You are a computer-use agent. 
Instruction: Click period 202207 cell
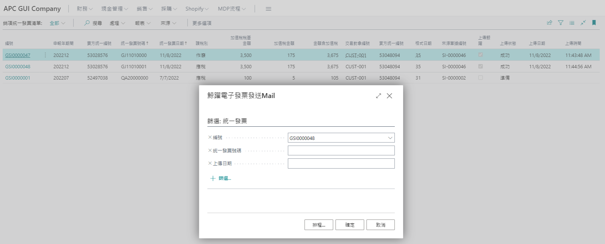pos(61,78)
